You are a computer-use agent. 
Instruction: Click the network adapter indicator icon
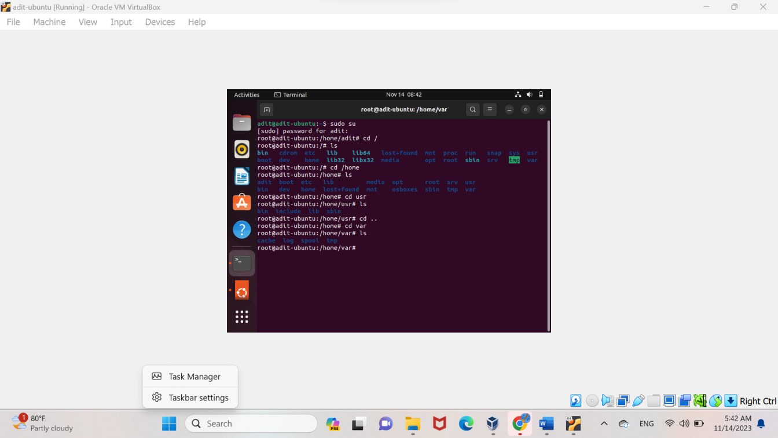coord(623,400)
